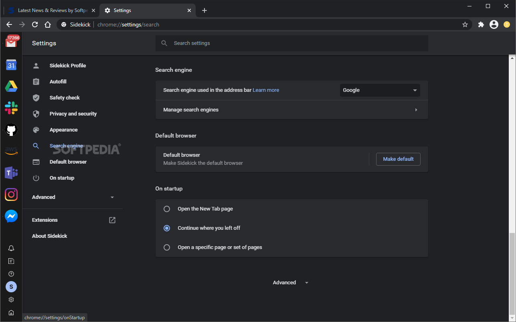The width and height of the screenshot is (516, 322).
Task: Open sidebar settings gear icon
Action: (x=11, y=300)
